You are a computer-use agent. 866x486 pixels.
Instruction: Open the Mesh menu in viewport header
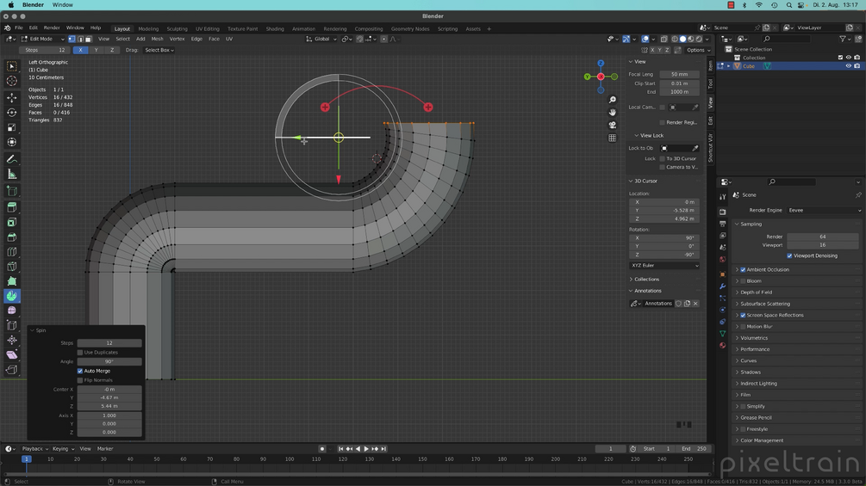pyautogui.click(x=157, y=39)
